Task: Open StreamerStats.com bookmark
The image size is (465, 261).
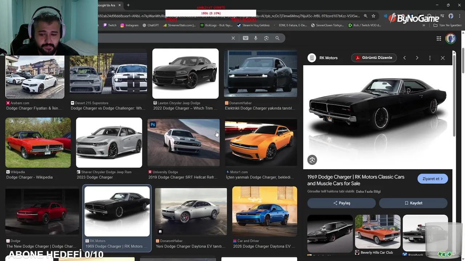Action: point(179,25)
